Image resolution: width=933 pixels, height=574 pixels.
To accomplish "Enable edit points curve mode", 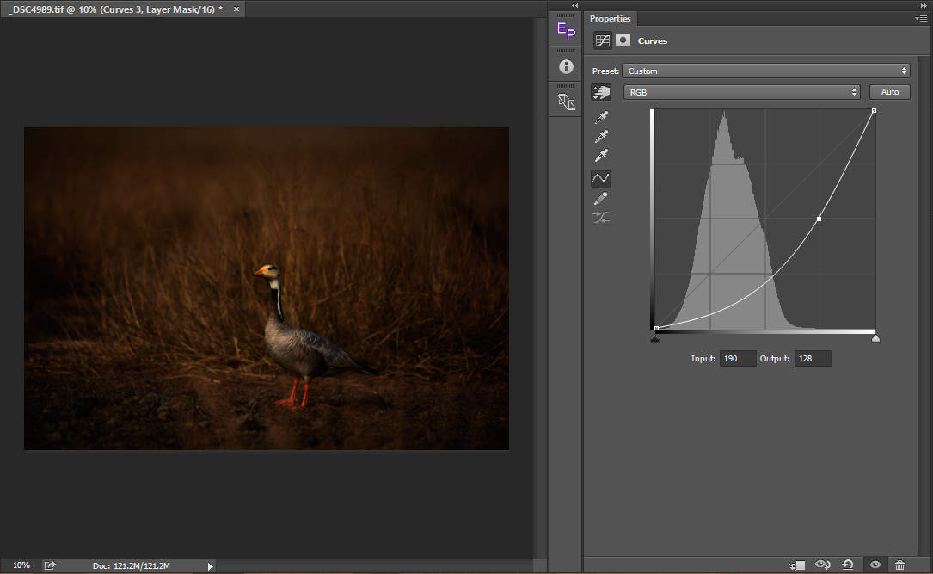I will [x=601, y=178].
